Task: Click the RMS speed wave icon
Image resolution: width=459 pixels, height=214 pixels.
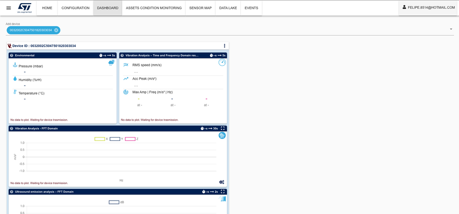Action: coord(126,65)
